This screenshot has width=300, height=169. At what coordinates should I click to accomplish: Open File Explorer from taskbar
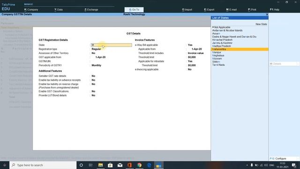(x=100, y=165)
